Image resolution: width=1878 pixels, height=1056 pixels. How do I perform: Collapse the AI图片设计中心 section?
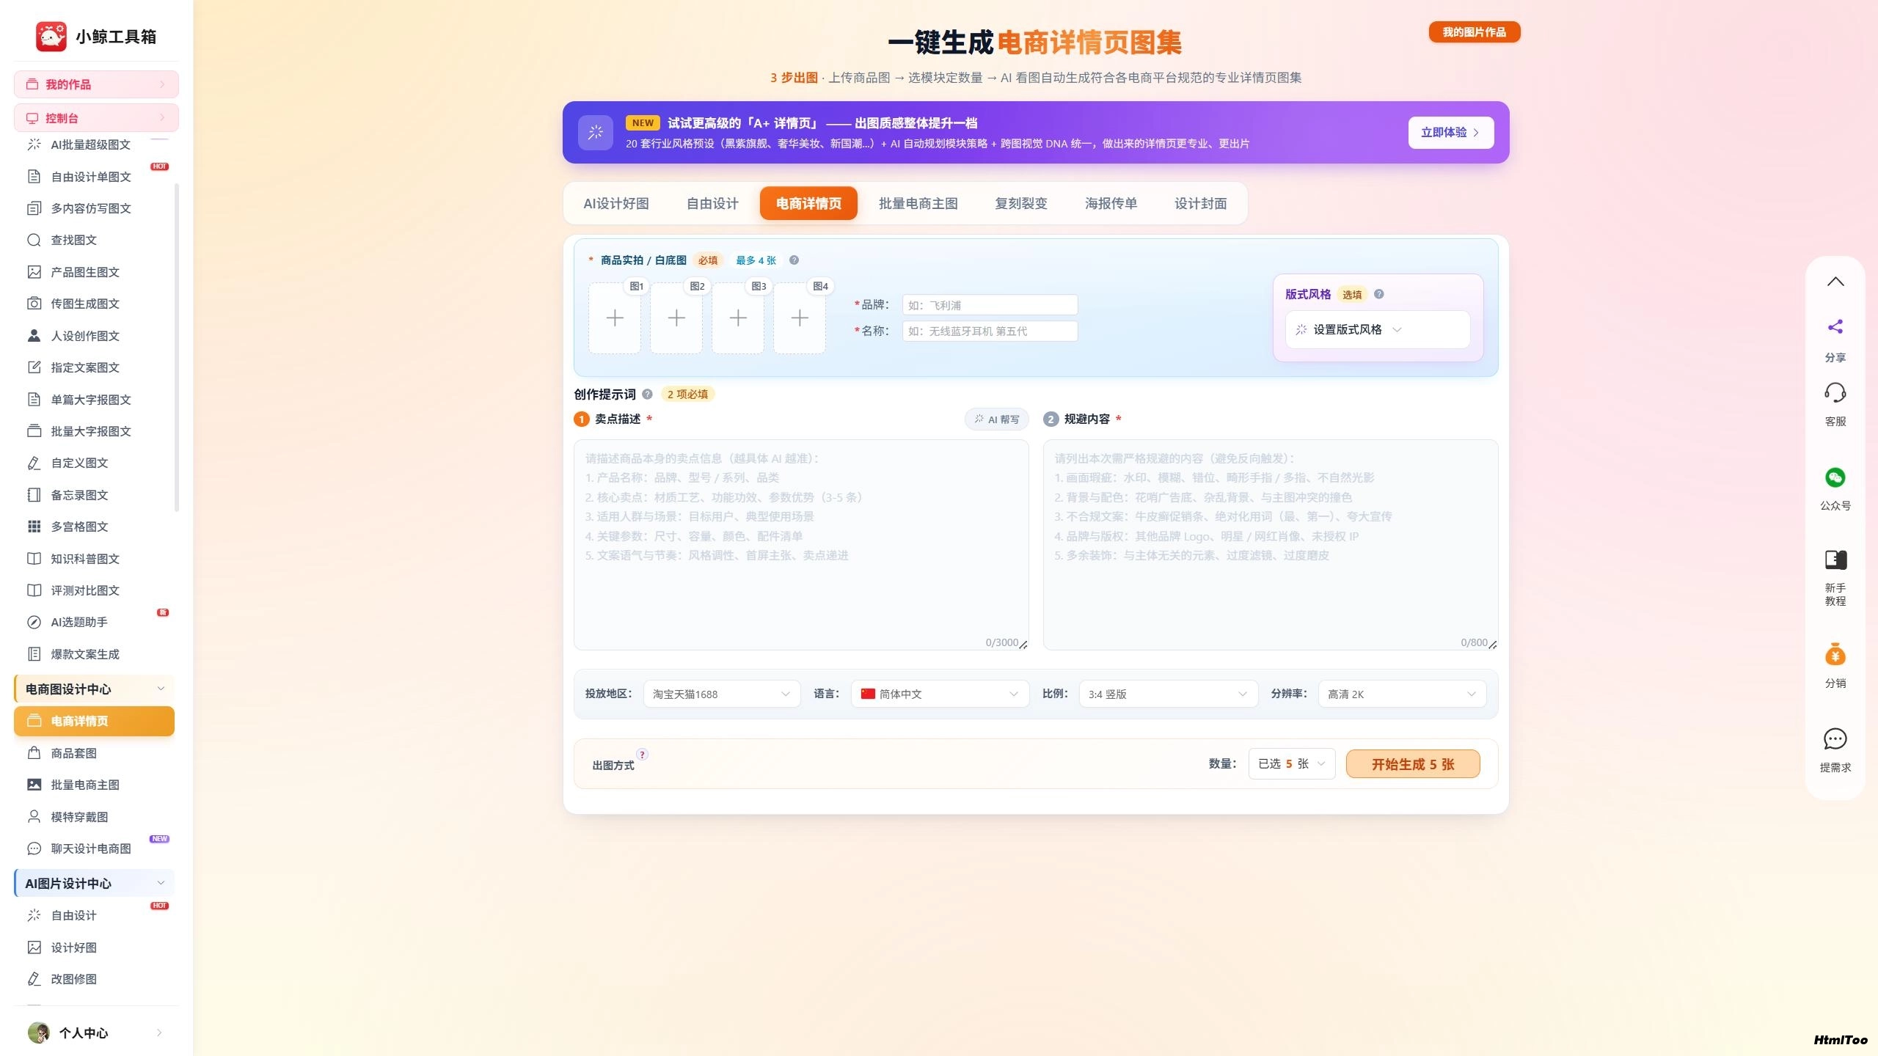coord(94,883)
